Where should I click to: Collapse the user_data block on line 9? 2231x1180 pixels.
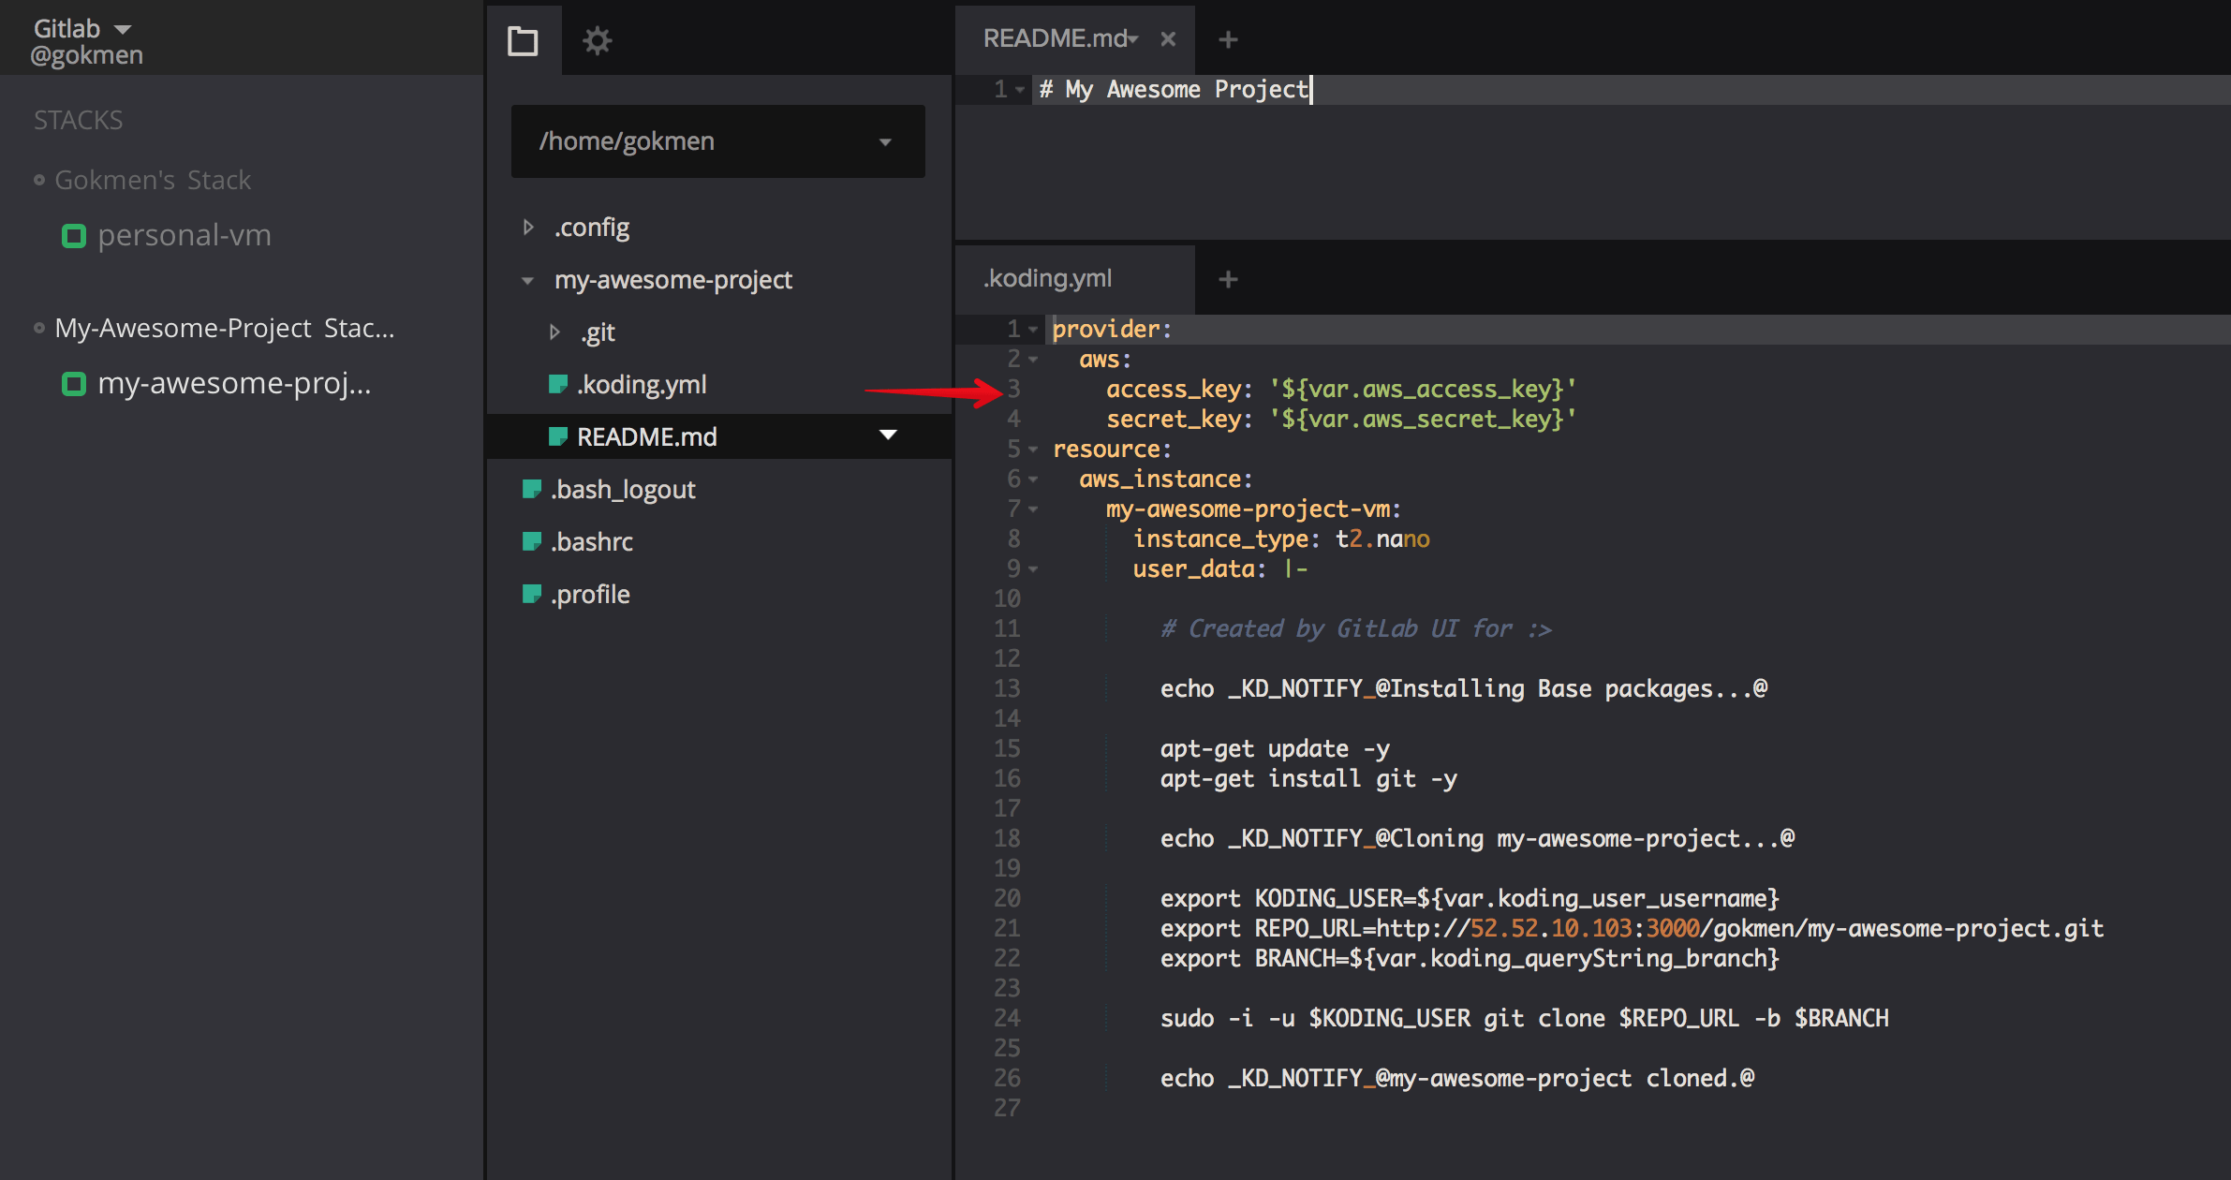(1031, 568)
